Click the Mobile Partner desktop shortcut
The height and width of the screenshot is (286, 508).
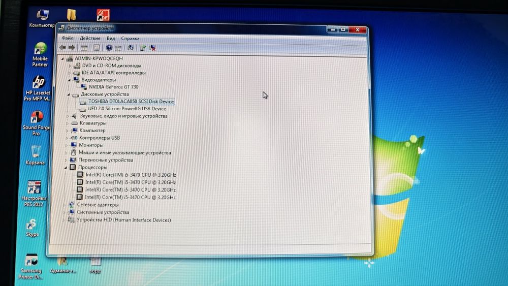pos(40,54)
